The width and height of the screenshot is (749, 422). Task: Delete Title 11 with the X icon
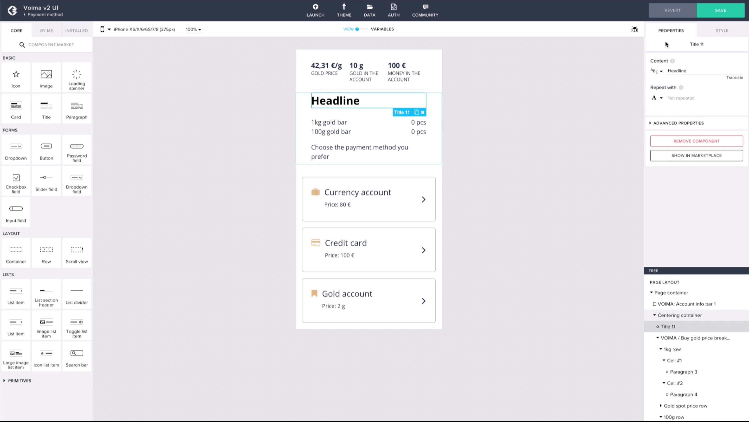click(422, 112)
